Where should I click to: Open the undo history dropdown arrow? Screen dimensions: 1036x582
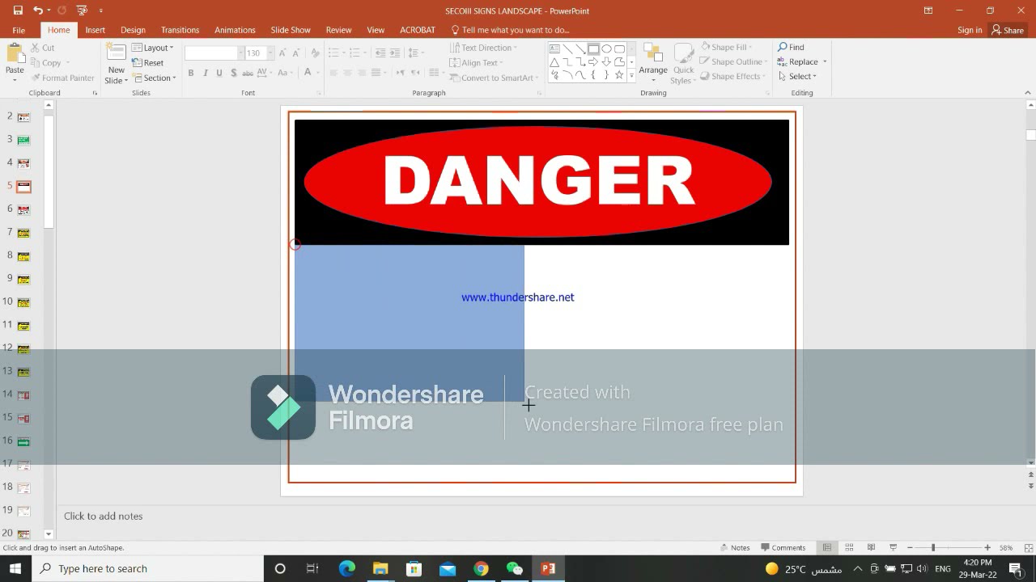pos(49,11)
